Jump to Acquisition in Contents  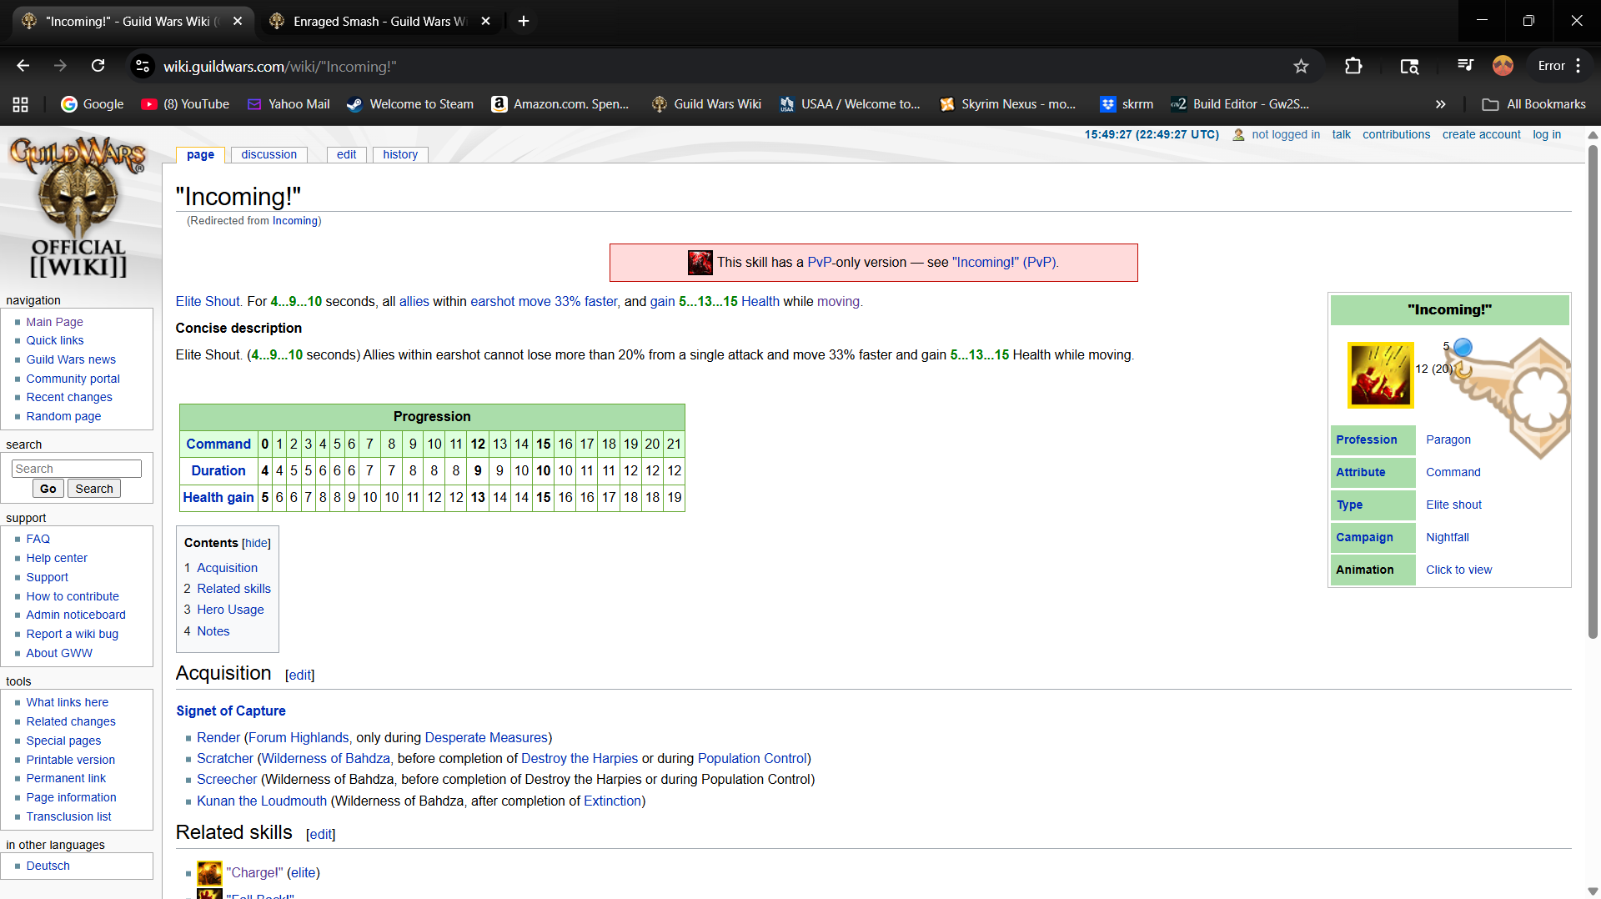coord(227,568)
